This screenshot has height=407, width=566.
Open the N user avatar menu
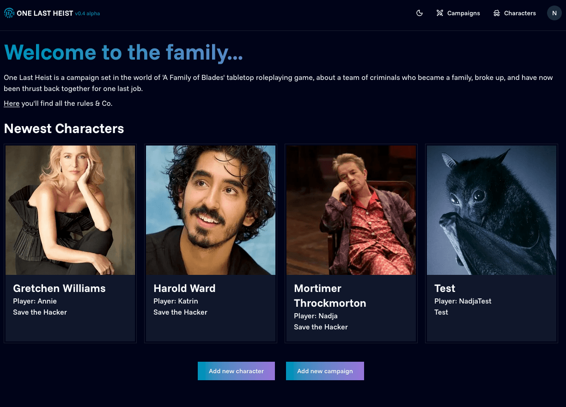point(554,13)
